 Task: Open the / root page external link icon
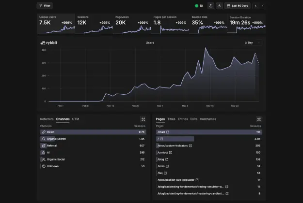[x=161, y=139]
